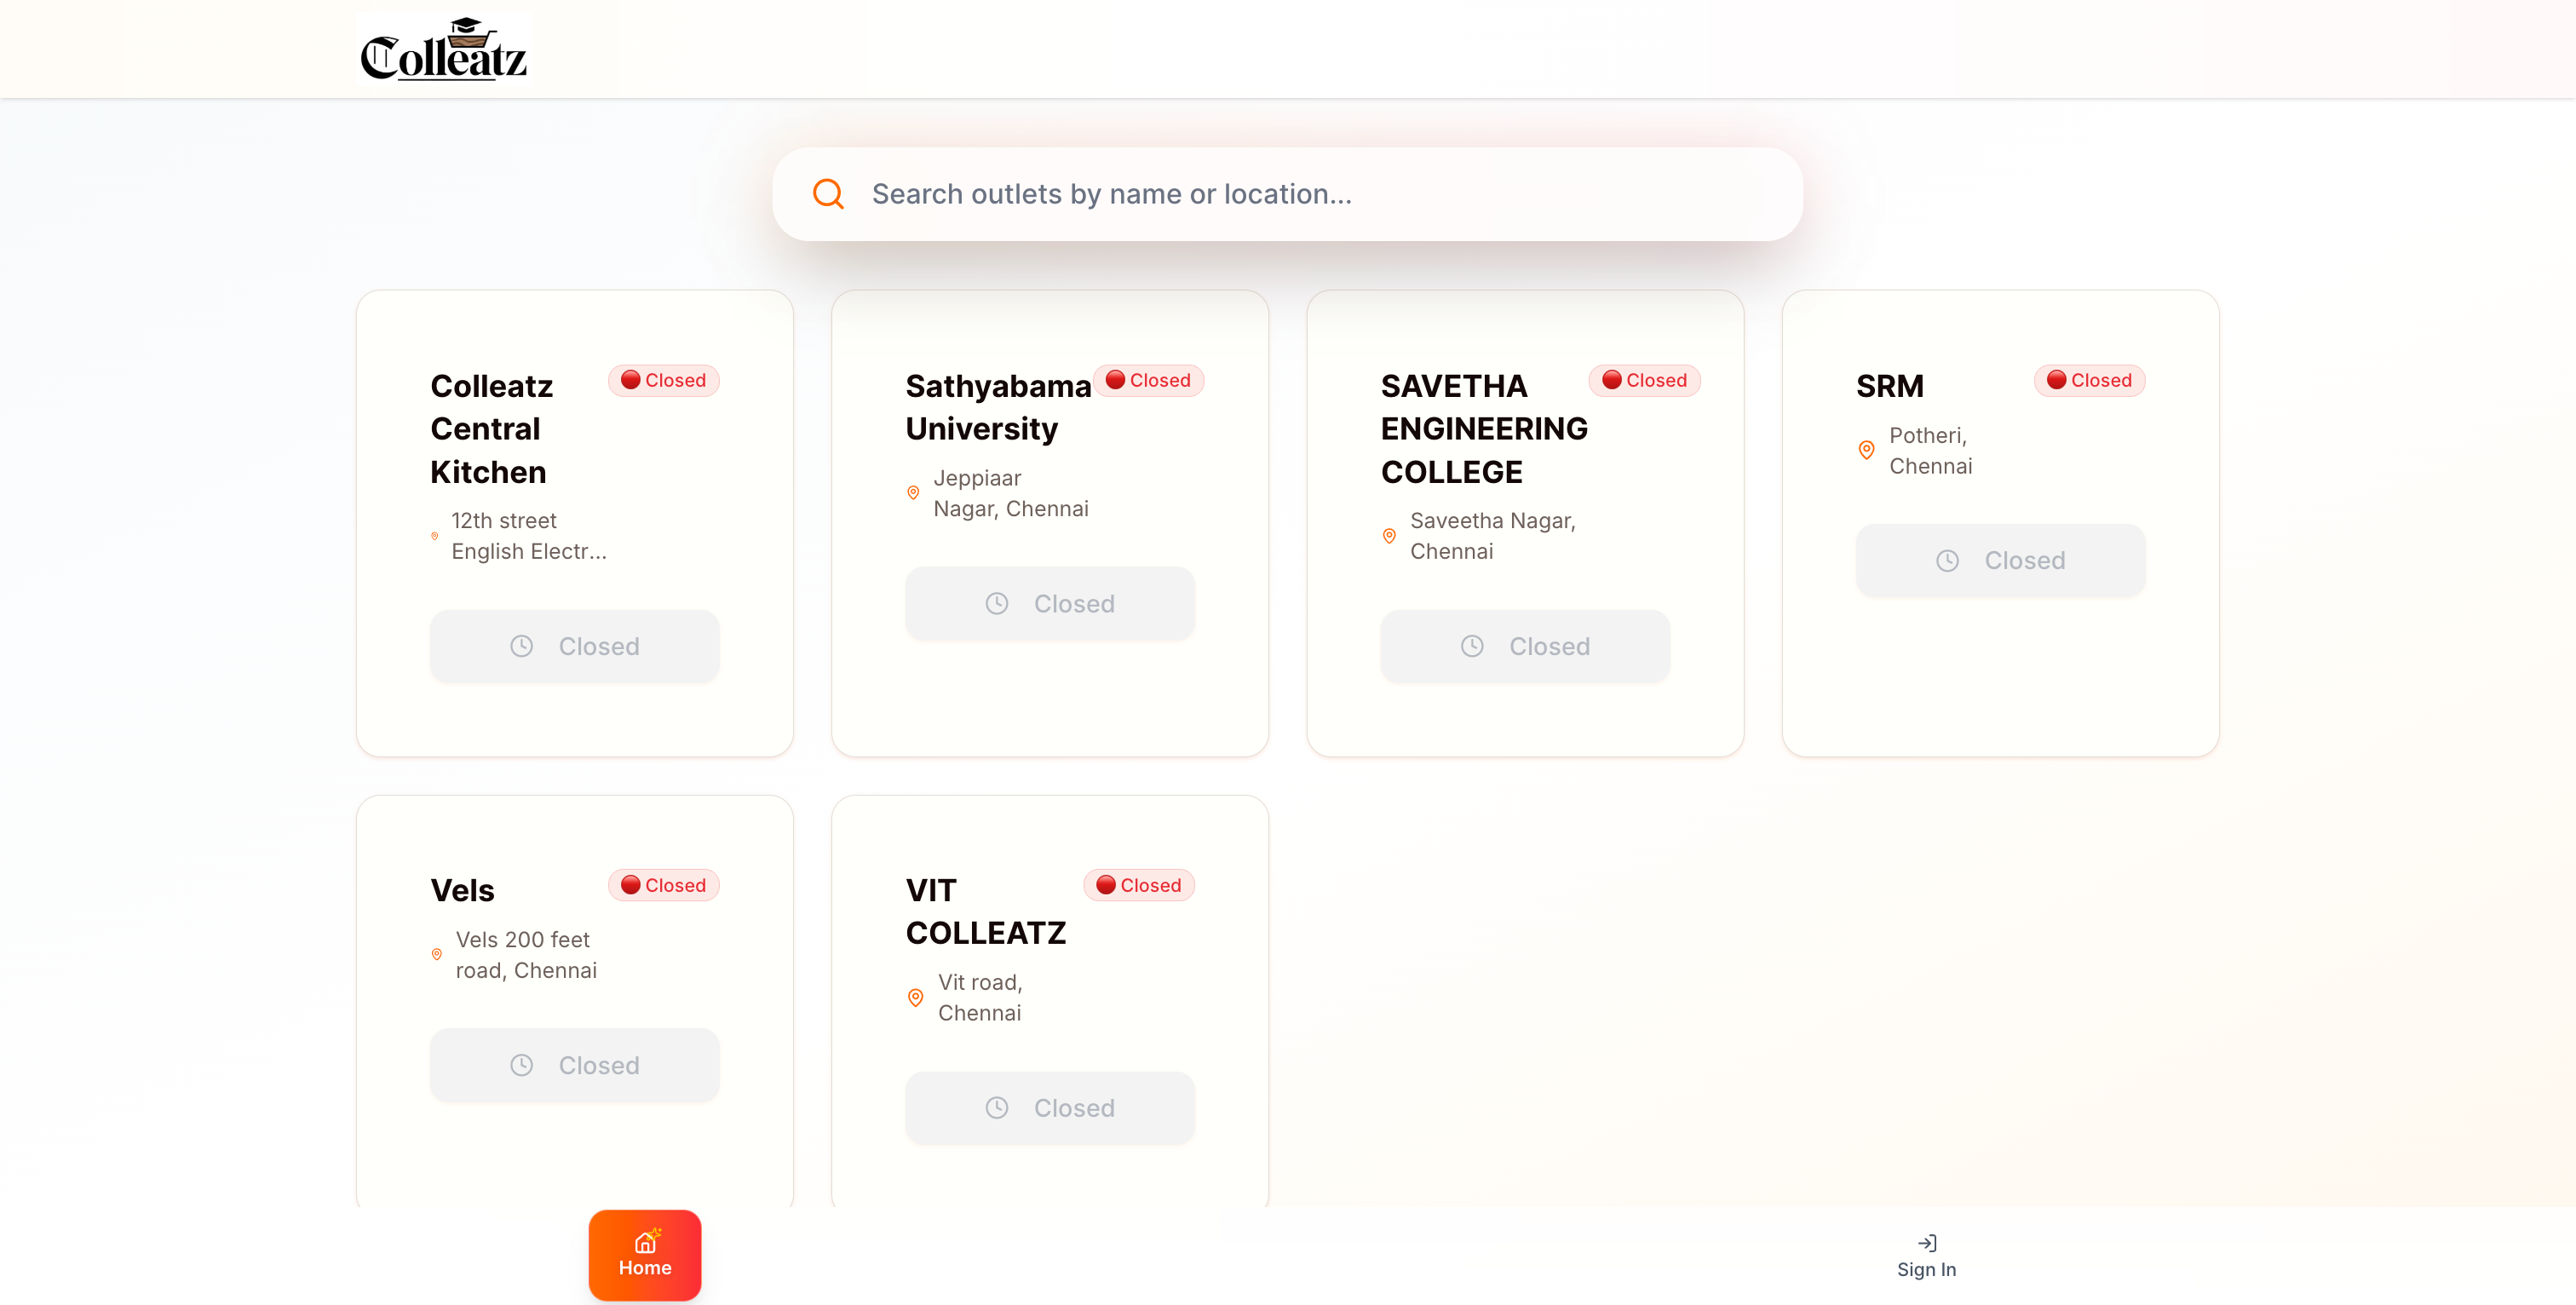The image size is (2576, 1305).
Task: Click the location pin on Sathyabama University card
Action: [x=913, y=492]
